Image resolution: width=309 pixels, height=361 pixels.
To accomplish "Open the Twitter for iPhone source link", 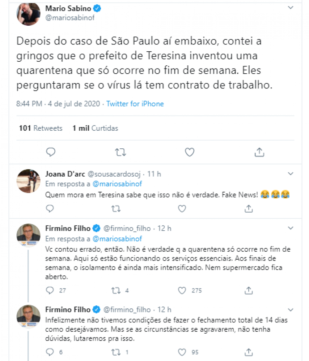I will (x=135, y=104).
